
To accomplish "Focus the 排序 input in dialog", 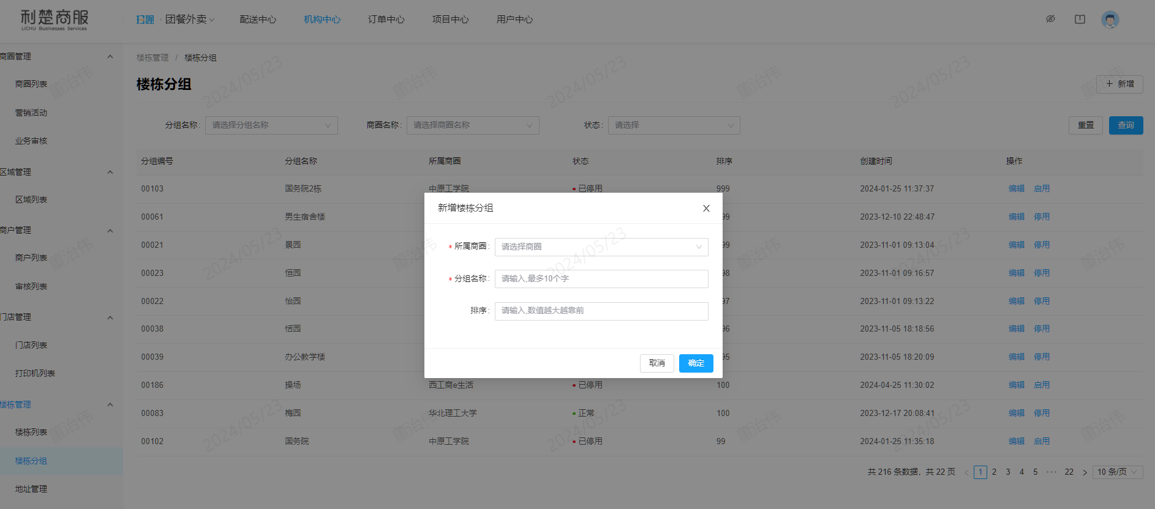I will [601, 311].
